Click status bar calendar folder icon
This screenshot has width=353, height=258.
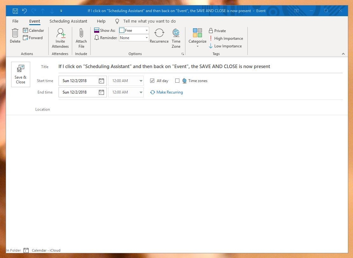click(26, 250)
